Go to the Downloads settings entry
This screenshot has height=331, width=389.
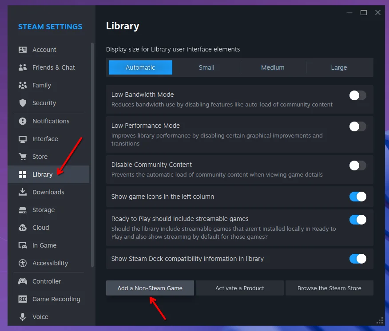click(49, 192)
